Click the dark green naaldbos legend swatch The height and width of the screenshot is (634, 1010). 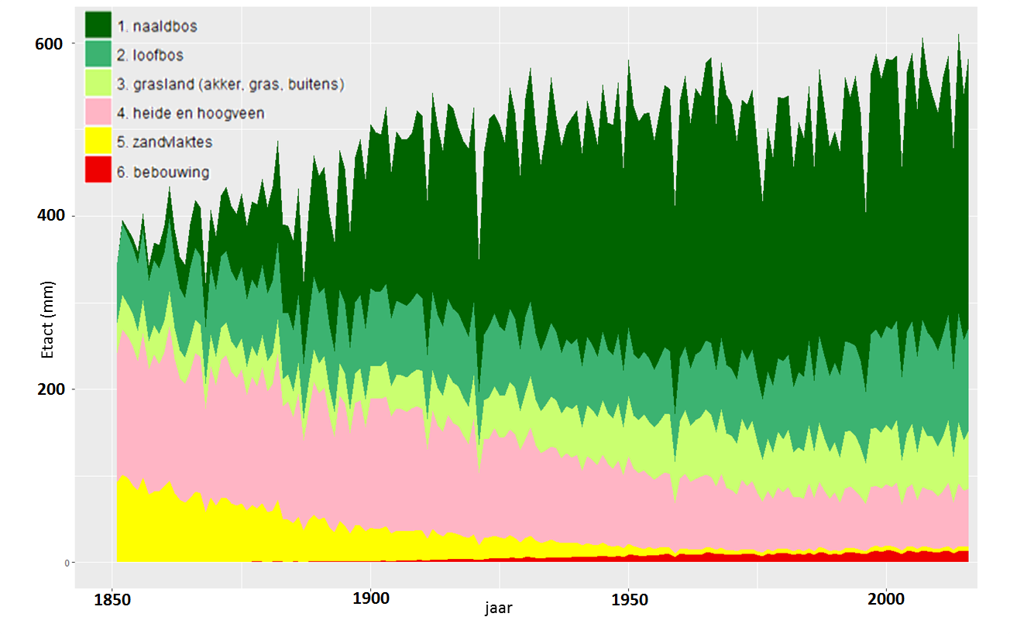pyautogui.click(x=98, y=26)
